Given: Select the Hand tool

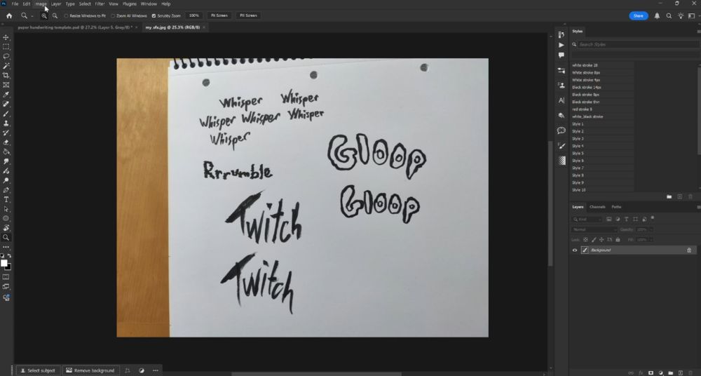Looking at the screenshot, I should pyautogui.click(x=6, y=228).
